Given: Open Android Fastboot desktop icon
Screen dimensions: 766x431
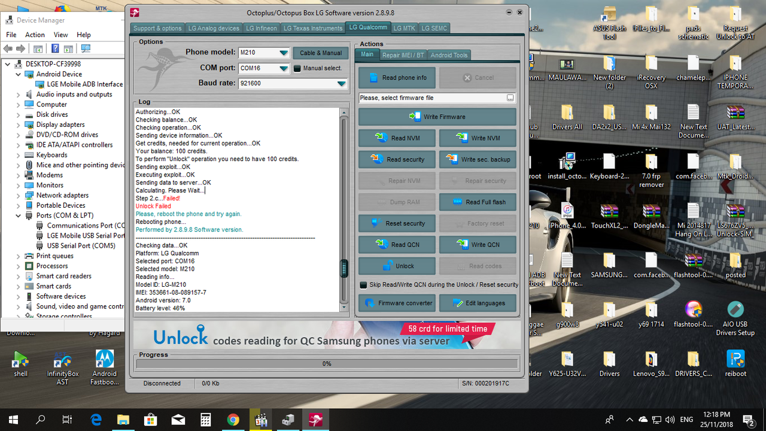Looking at the screenshot, I should [105, 367].
